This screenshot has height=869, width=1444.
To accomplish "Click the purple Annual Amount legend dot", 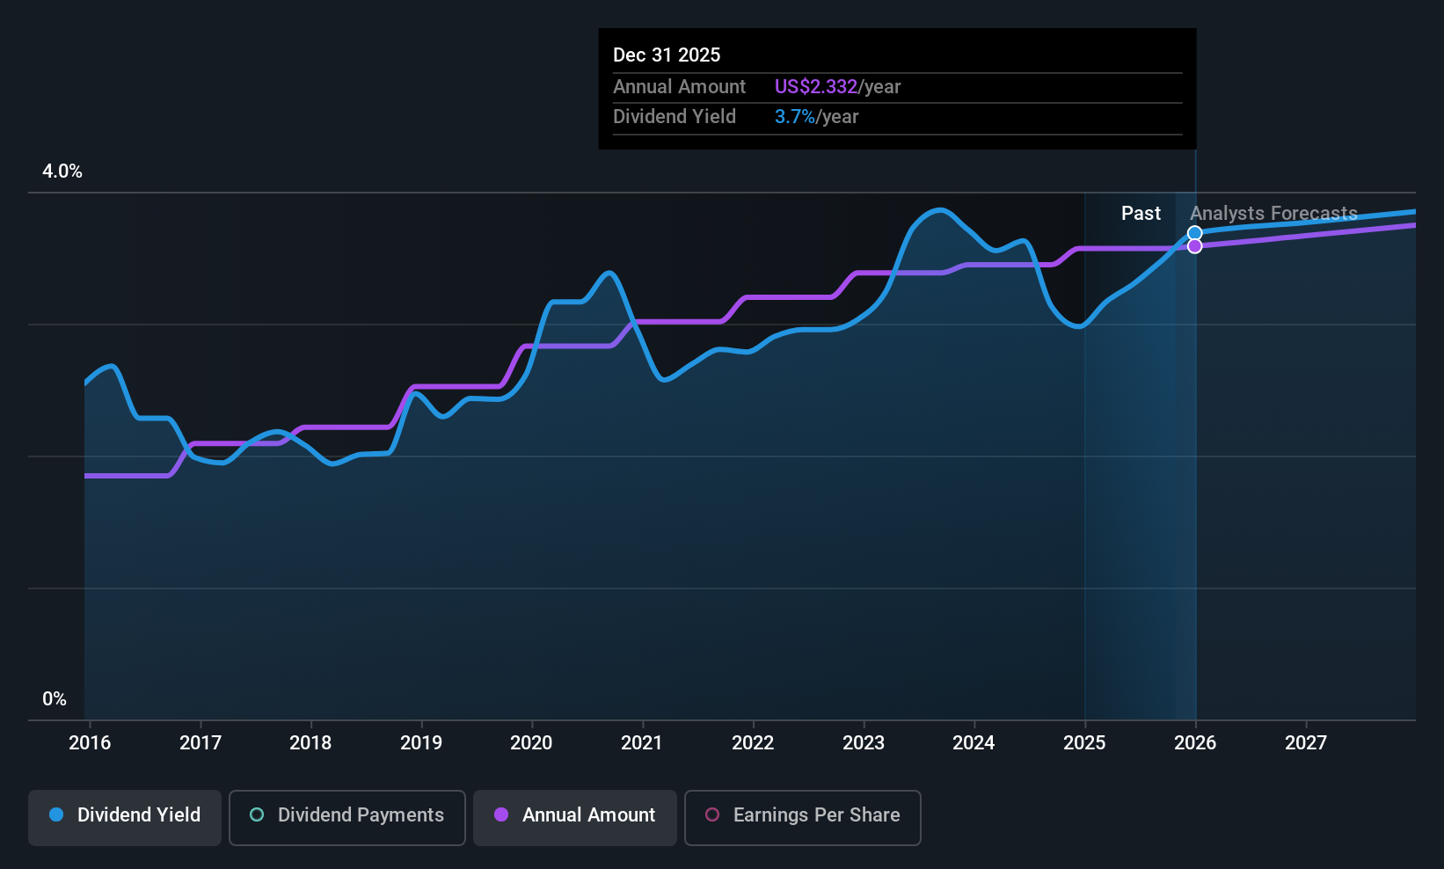I will 501,814.
